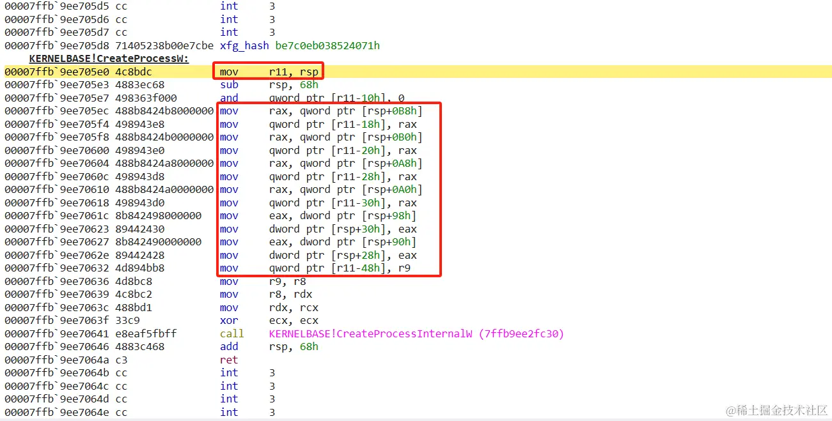Click address 00007ffb`9ee705e0 on the highlighted line
Image resolution: width=832 pixels, height=421 pixels.
(x=57, y=72)
